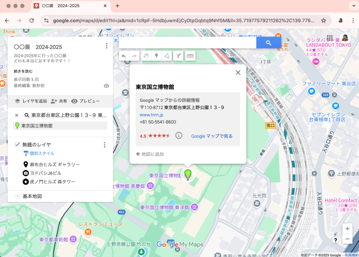This screenshot has height=257, width=359.
Task: Open www.tnm.jp website link
Action: coord(151,115)
